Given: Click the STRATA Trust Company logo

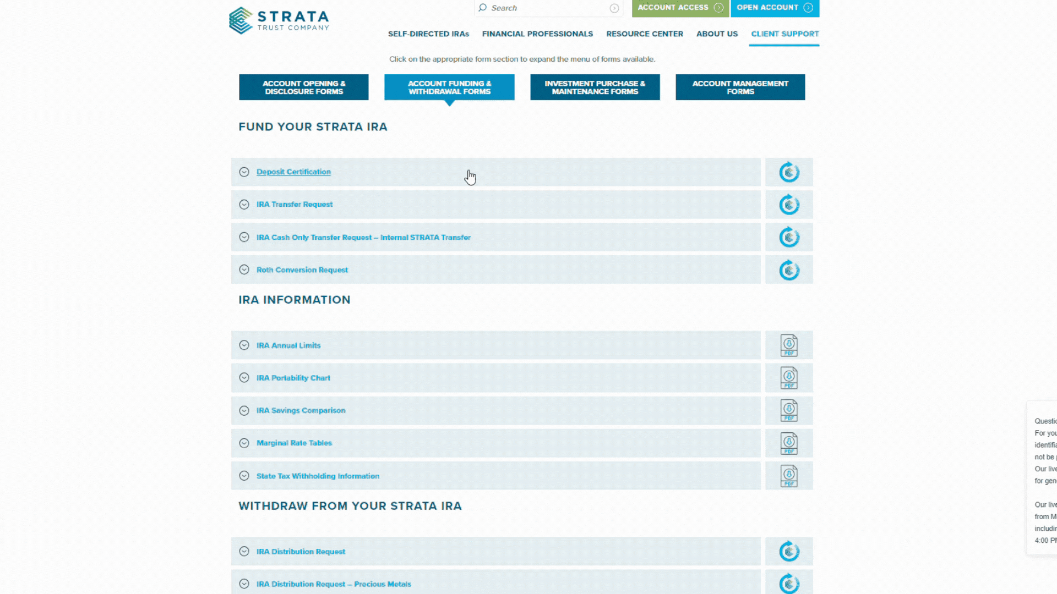Looking at the screenshot, I should coord(279,20).
